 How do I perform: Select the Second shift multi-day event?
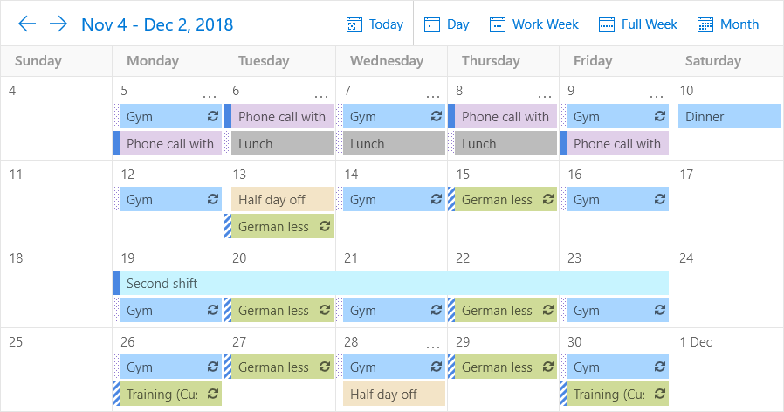pyautogui.click(x=391, y=283)
